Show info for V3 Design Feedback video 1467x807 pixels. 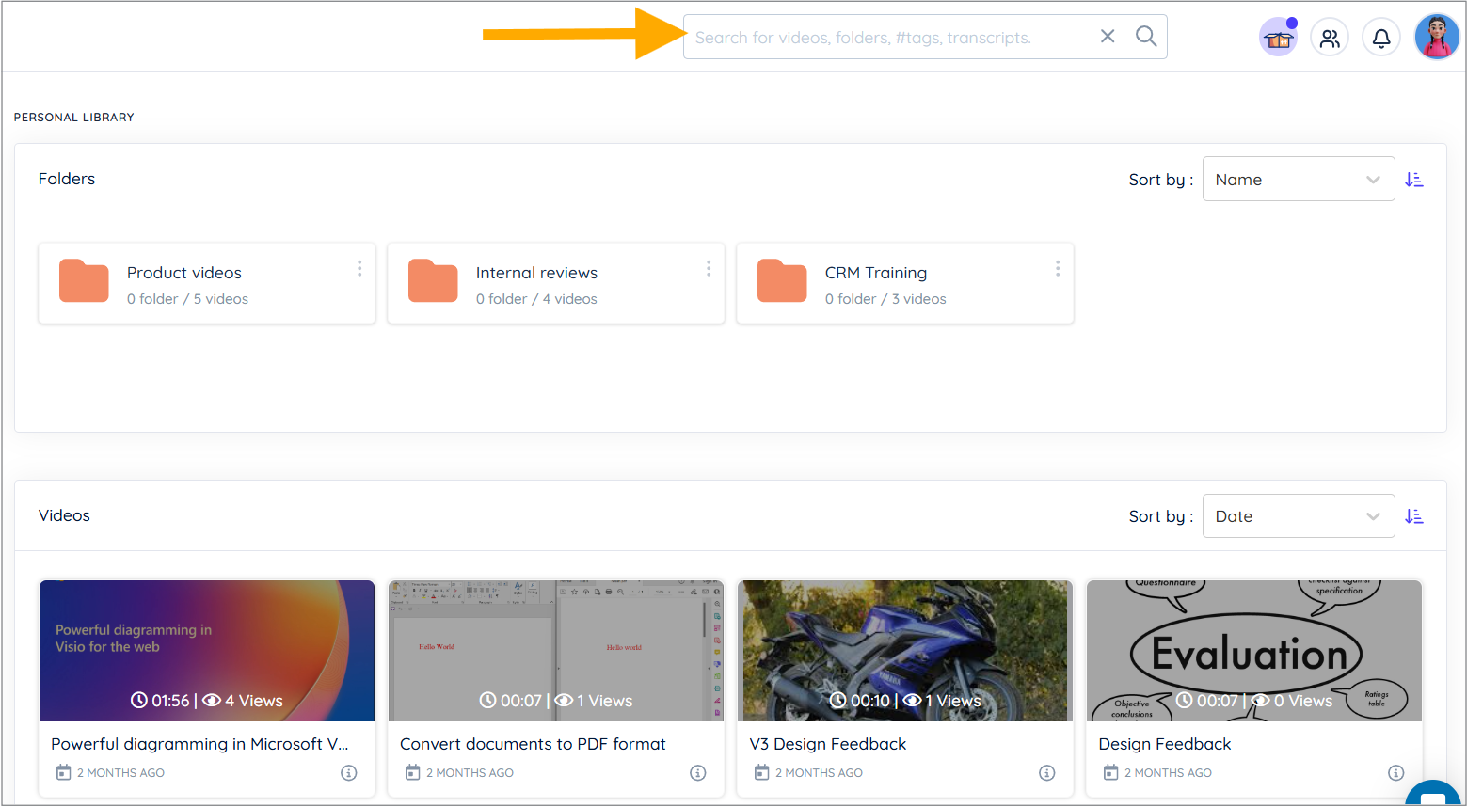point(1046,773)
